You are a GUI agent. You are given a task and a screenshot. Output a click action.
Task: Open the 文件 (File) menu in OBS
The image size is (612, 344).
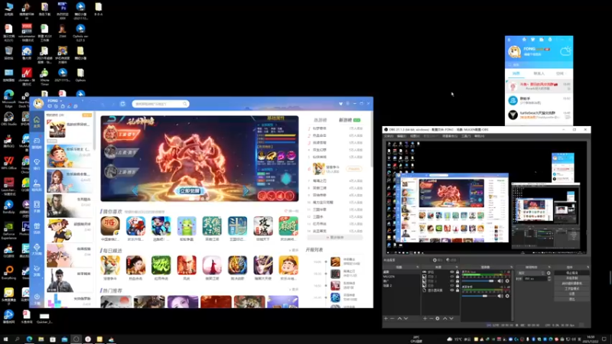(389, 136)
